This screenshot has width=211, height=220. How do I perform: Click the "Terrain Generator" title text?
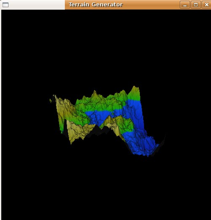click(x=96, y=5)
